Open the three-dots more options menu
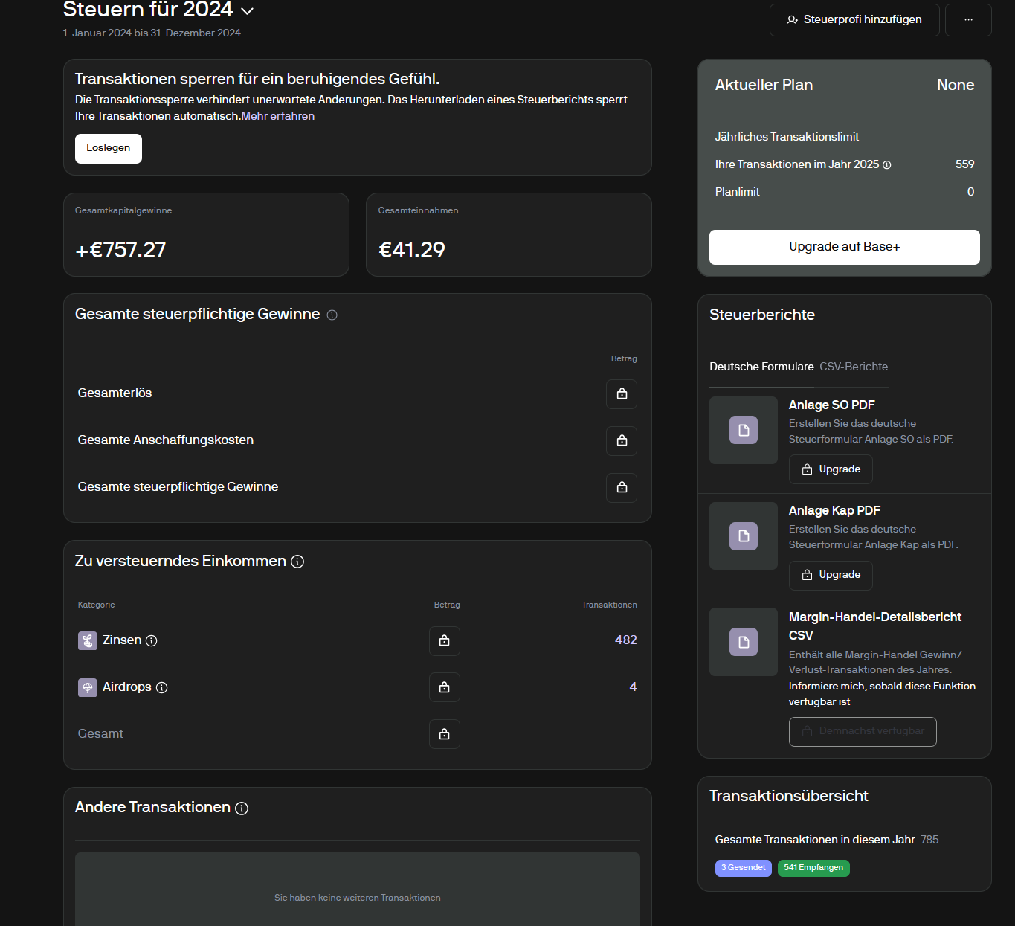Image resolution: width=1015 pixels, height=926 pixels. click(968, 20)
